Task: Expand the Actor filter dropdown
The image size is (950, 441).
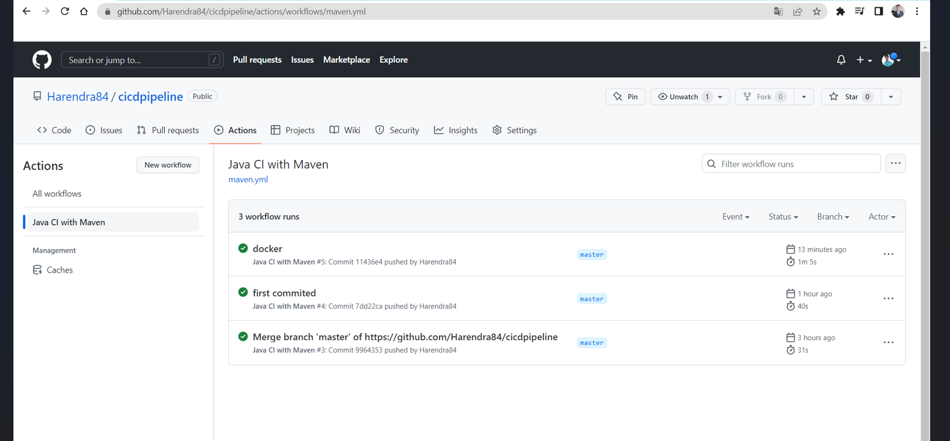Action: point(882,217)
